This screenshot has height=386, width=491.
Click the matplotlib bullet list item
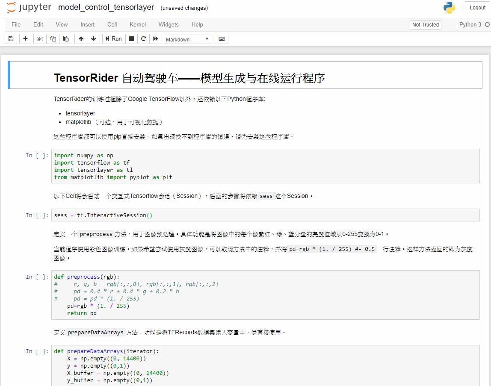pos(114,122)
